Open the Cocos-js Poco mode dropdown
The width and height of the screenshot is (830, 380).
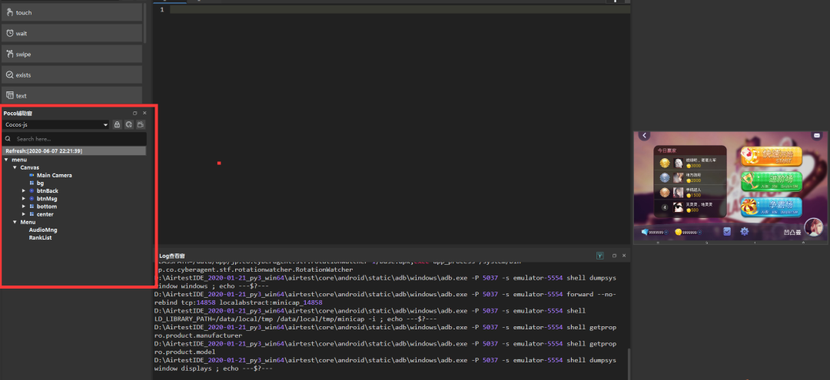pos(55,124)
